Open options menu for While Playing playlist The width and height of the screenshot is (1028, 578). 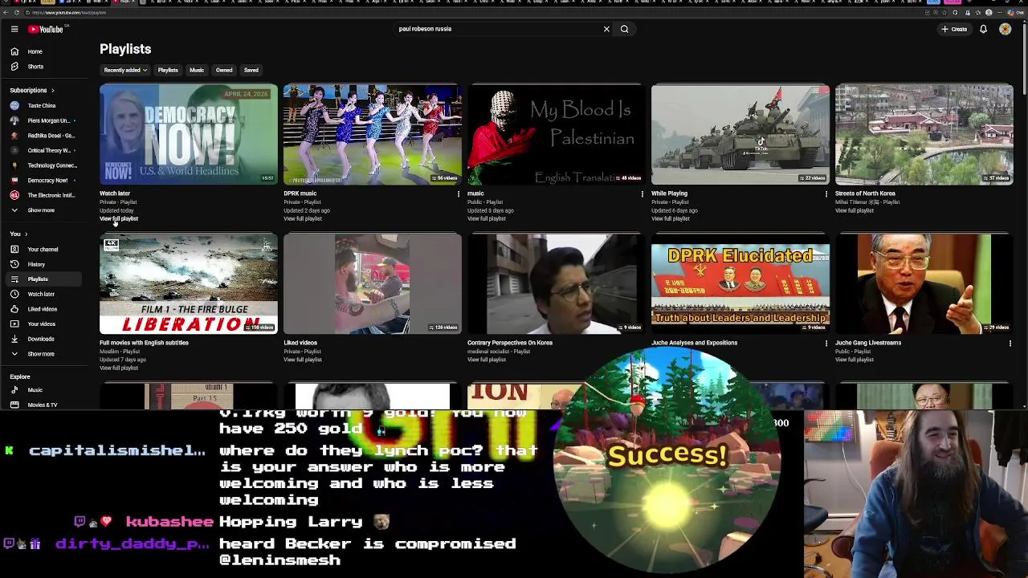826,193
